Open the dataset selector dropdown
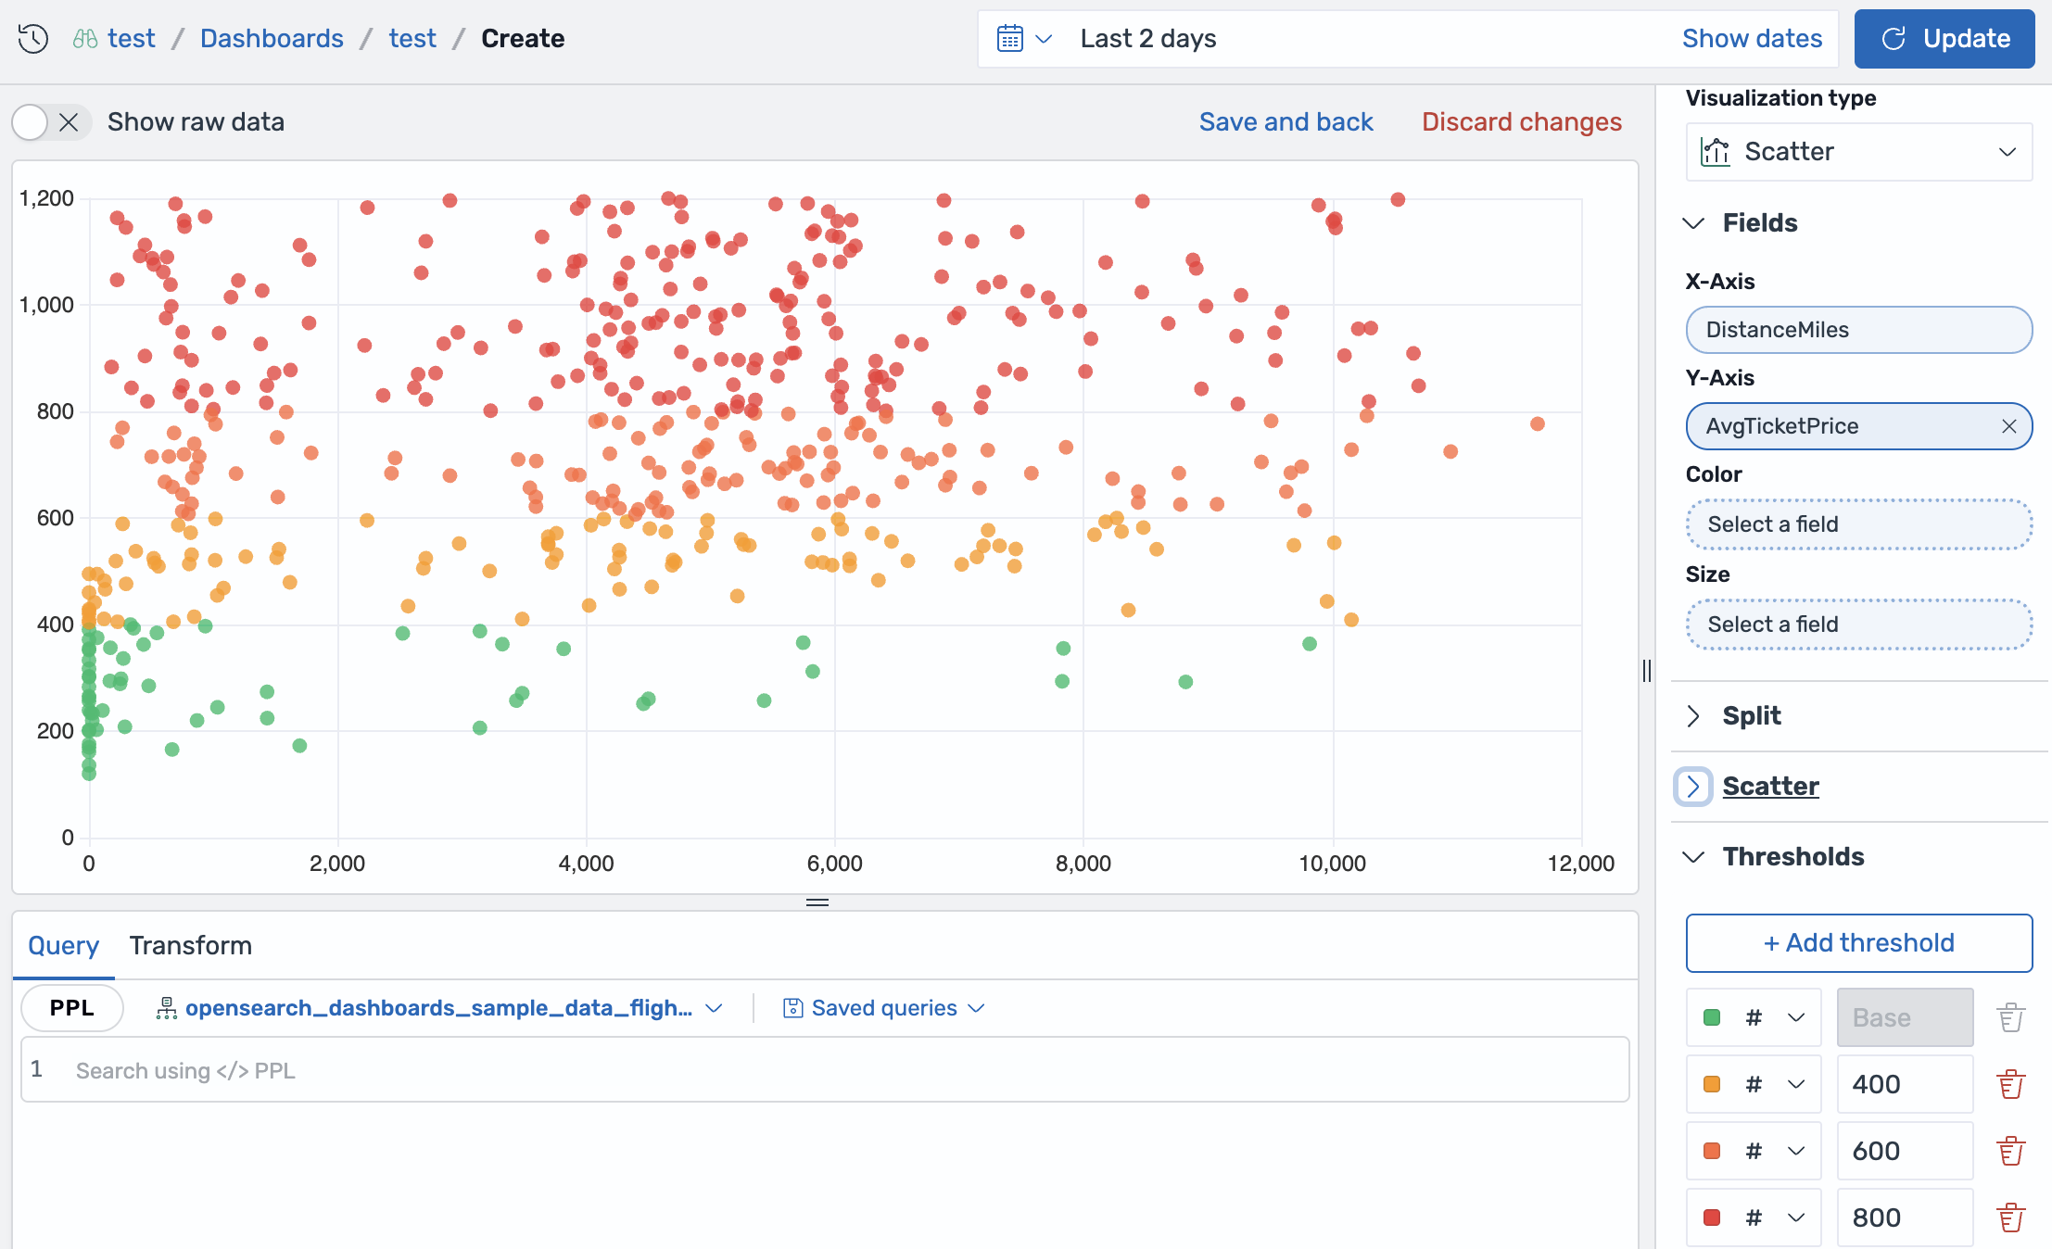This screenshot has width=2052, height=1249. click(x=439, y=1008)
